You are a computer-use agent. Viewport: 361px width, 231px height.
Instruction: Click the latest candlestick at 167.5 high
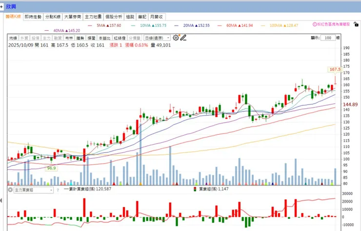(335, 80)
